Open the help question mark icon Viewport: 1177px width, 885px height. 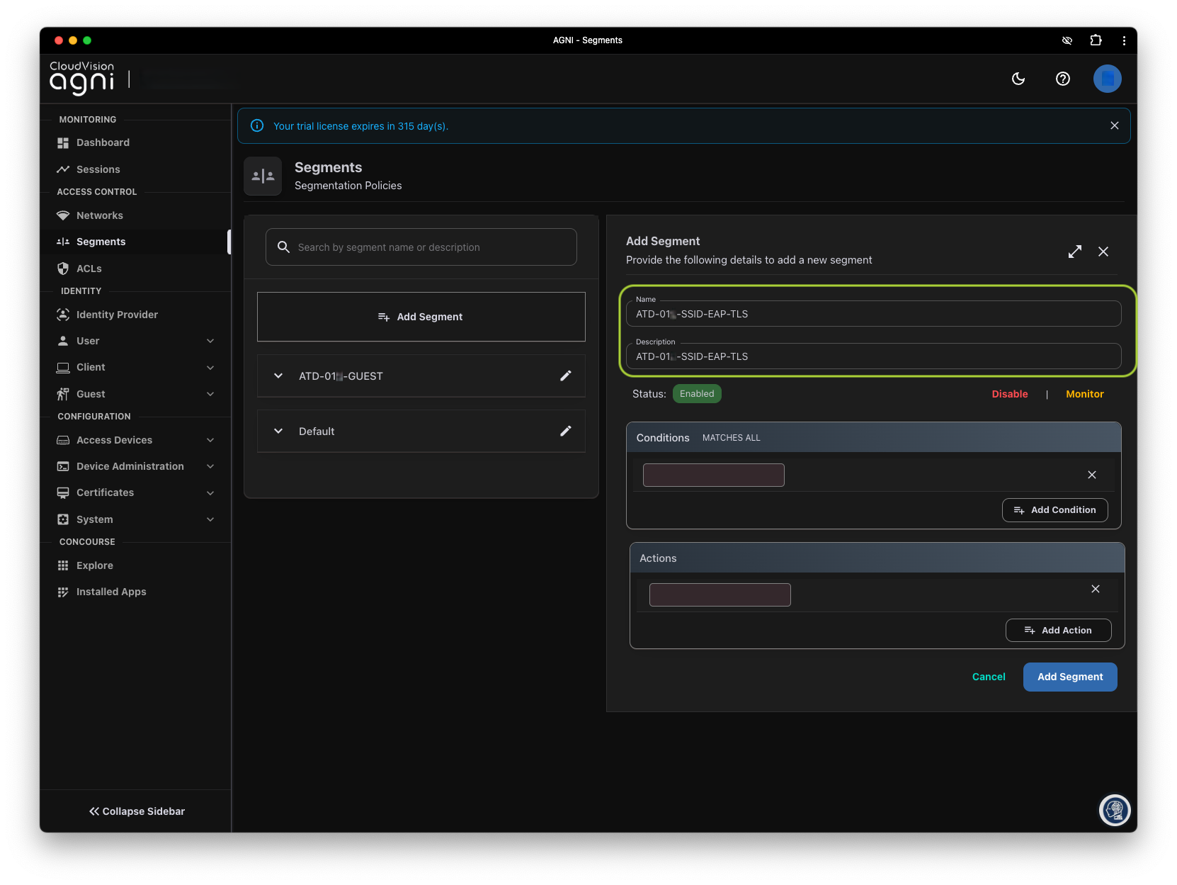tap(1062, 79)
